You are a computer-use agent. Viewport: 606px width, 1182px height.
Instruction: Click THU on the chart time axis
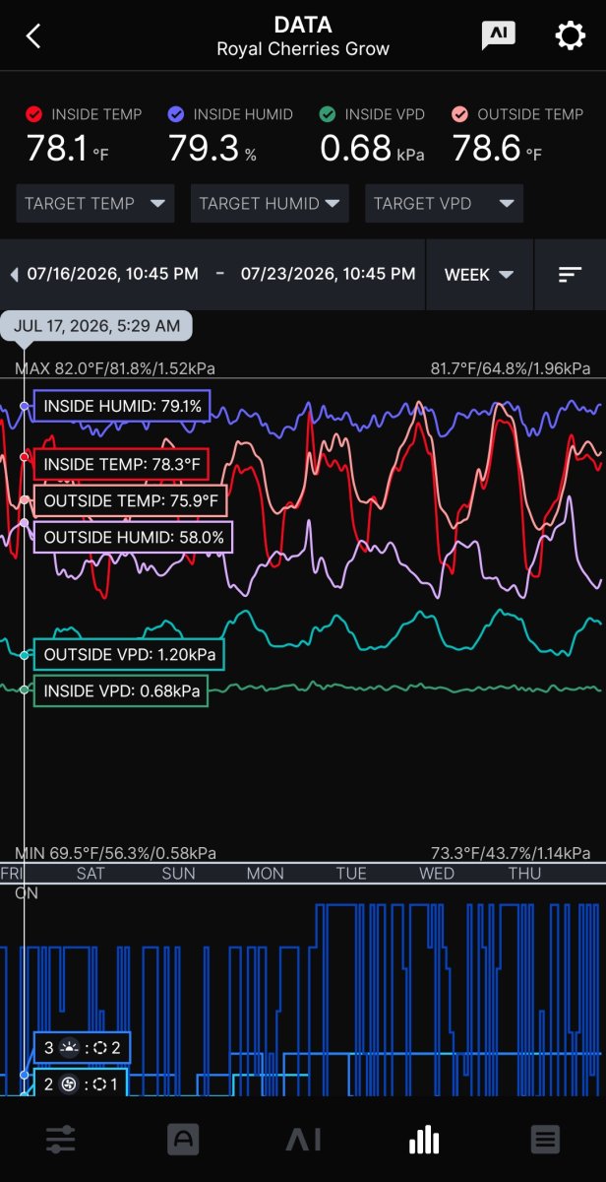click(x=524, y=874)
